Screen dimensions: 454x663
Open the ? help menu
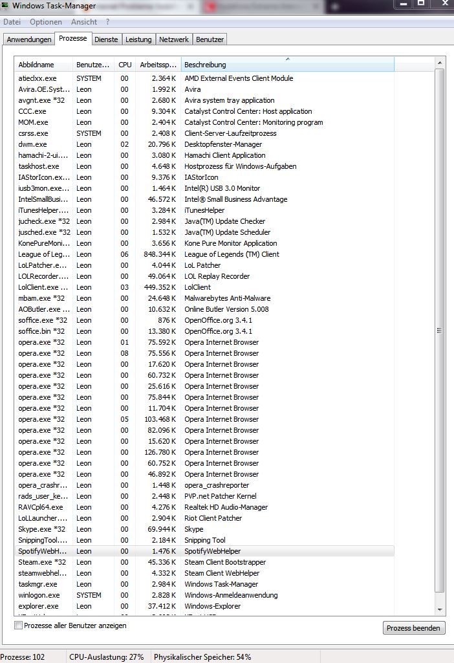(x=108, y=22)
